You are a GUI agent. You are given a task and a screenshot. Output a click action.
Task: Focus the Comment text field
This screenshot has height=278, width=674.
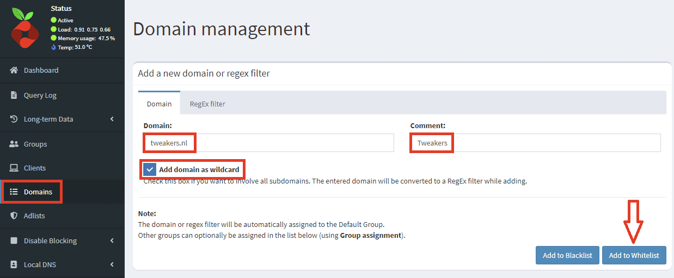(555, 143)
